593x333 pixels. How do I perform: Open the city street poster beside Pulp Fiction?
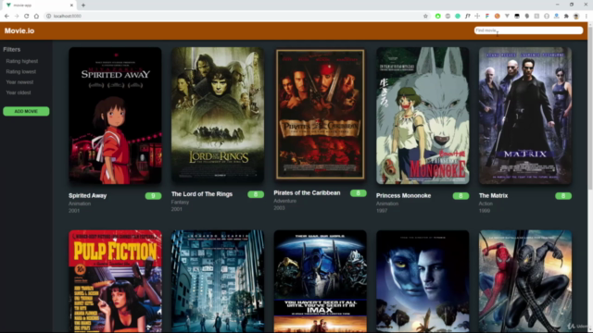point(218,281)
